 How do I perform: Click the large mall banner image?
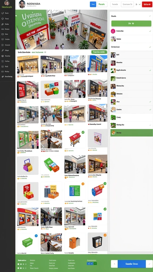pyautogui.click(x=61, y=30)
